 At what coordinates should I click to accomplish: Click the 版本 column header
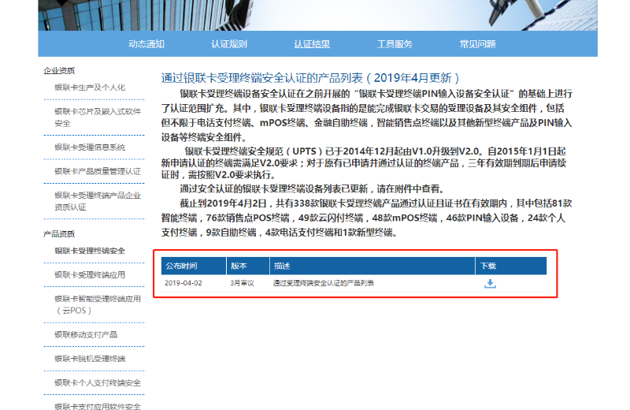(x=248, y=266)
